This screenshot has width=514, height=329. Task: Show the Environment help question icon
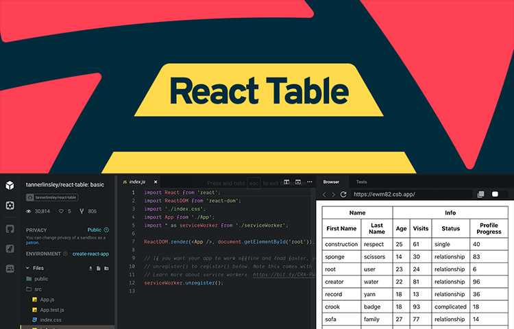tap(65, 254)
